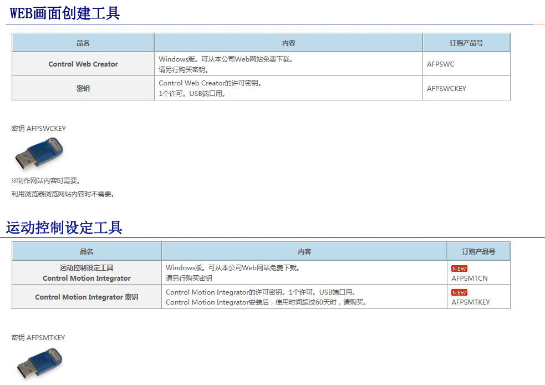
Task: Select 请另行购买密钥 text in second table
Action: coord(189,278)
